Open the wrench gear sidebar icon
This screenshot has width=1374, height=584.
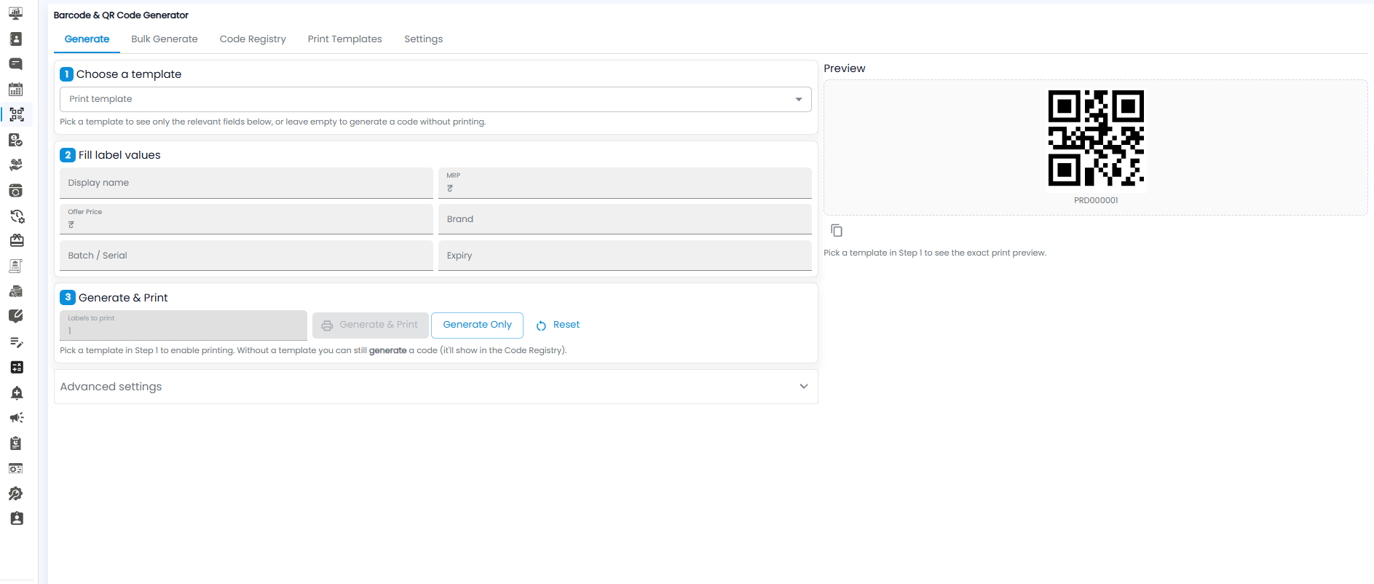(x=16, y=493)
